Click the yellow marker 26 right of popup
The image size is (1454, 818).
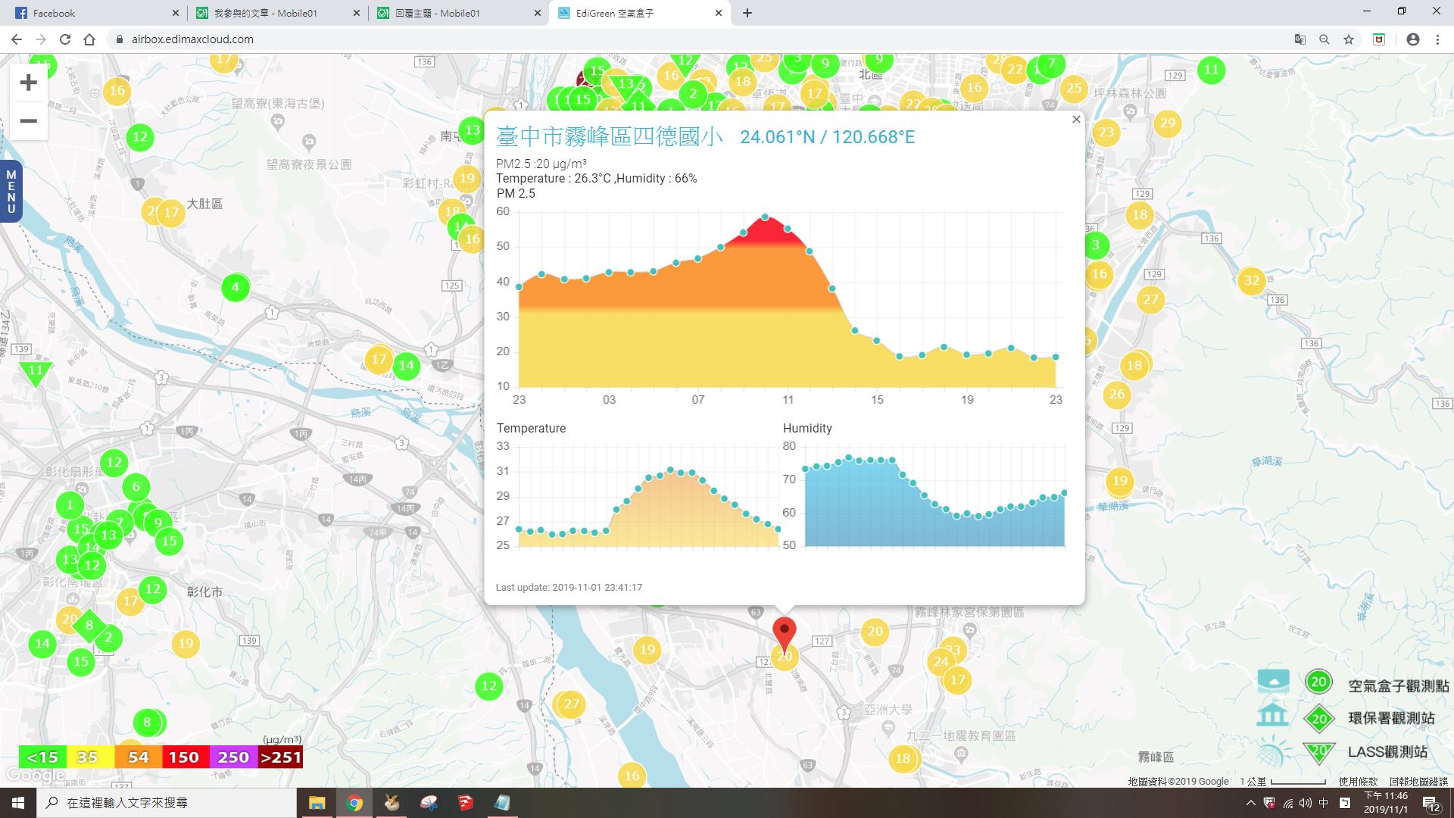point(1117,394)
